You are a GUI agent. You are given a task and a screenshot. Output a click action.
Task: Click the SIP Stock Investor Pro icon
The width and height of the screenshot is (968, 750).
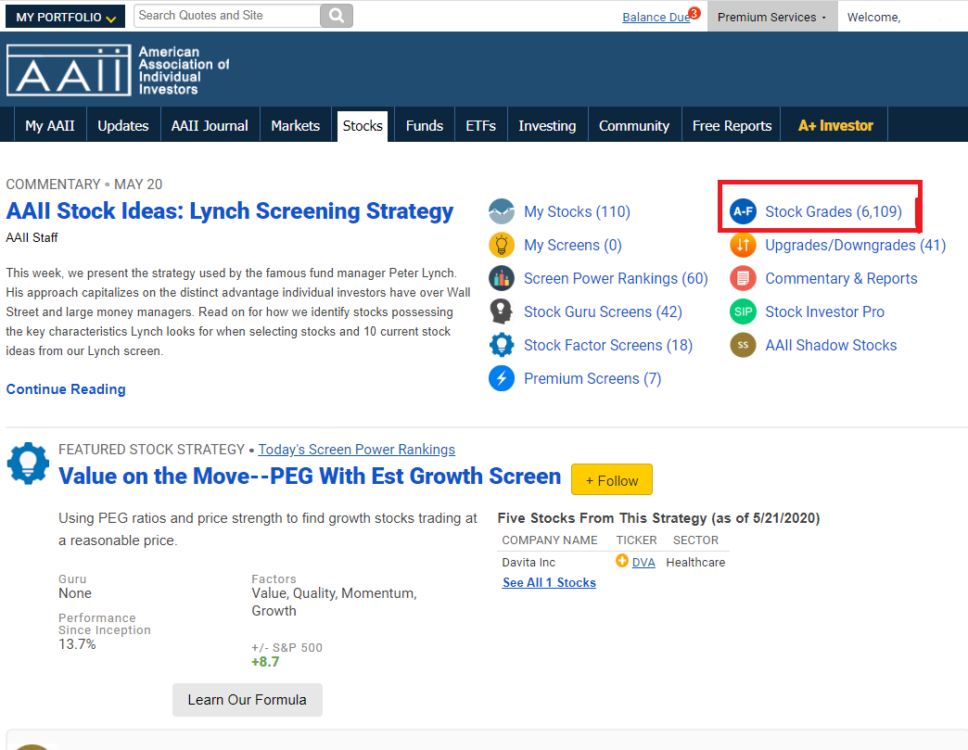pyautogui.click(x=743, y=311)
